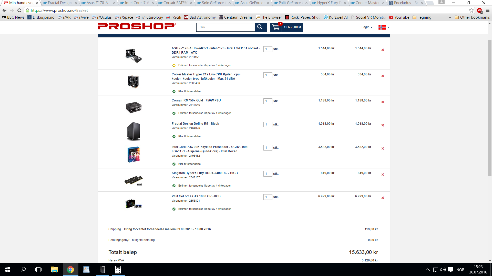
Task: Switch to the Asus Z170-A tab
Action: [x=98, y=3]
